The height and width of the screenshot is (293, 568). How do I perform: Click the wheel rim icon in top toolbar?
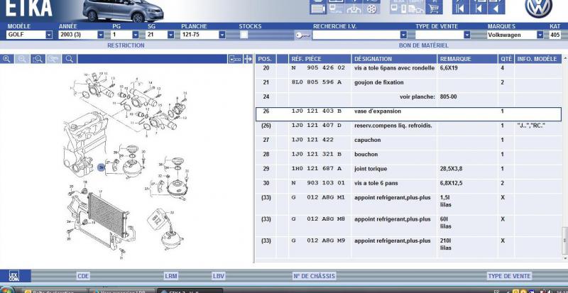pos(371,9)
